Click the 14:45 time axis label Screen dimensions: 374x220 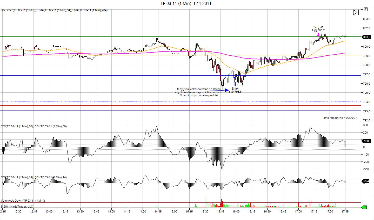click(158, 211)
